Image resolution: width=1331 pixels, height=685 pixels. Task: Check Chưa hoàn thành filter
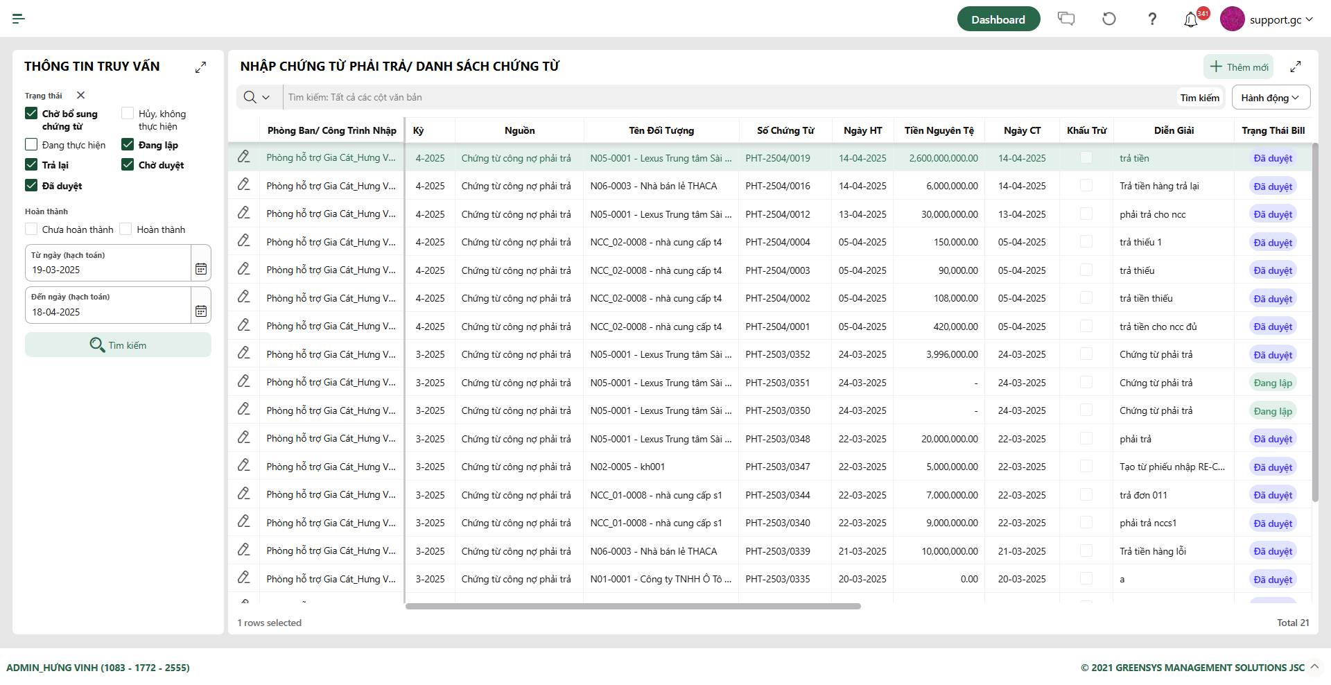click(x=31, y=229)
